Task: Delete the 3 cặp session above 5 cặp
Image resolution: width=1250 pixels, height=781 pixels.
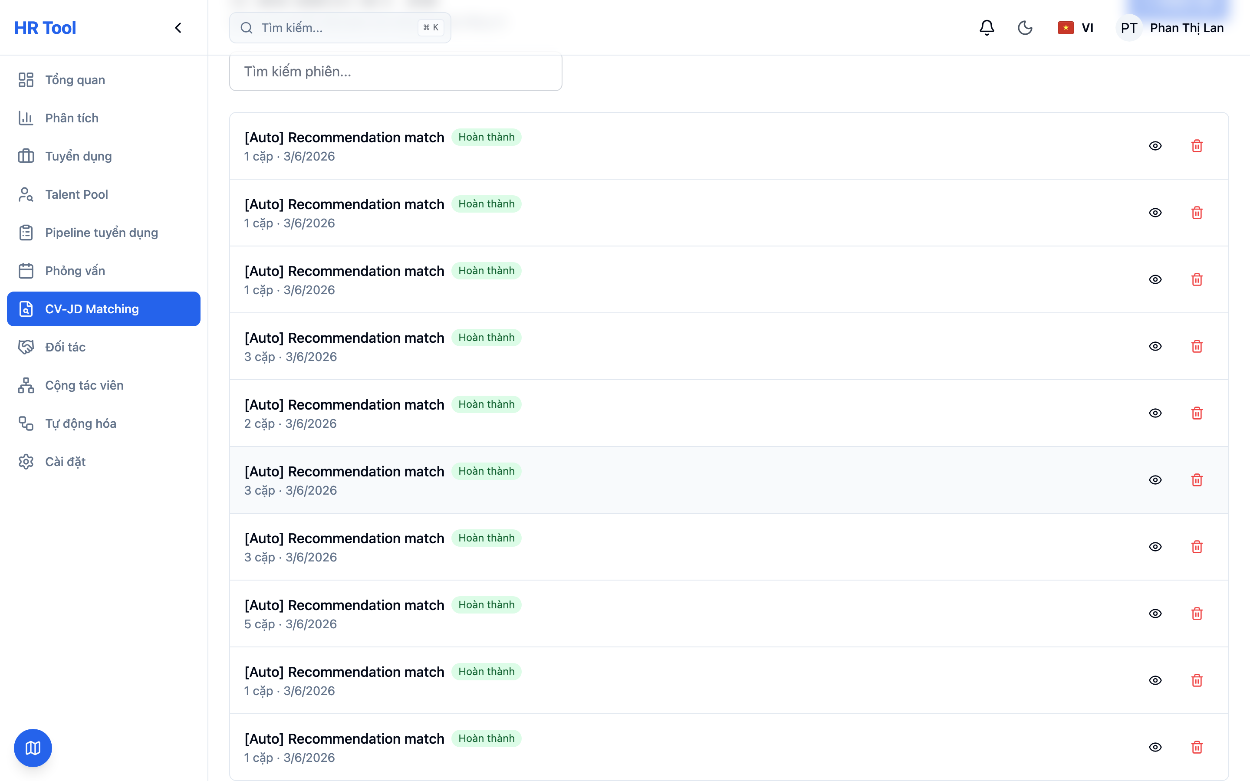Action: pyautogui.click(x=1197, y=547)
